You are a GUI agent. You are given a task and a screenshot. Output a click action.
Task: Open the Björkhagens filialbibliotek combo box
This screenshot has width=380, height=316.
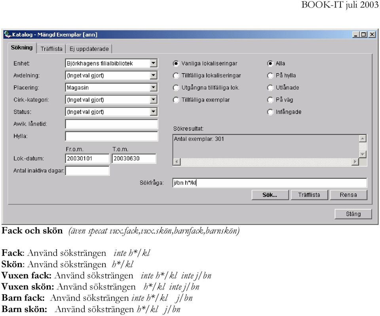[112, 63]
